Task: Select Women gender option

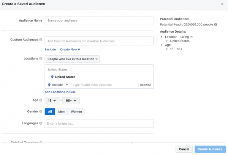Action: click(x=76, y=112)
